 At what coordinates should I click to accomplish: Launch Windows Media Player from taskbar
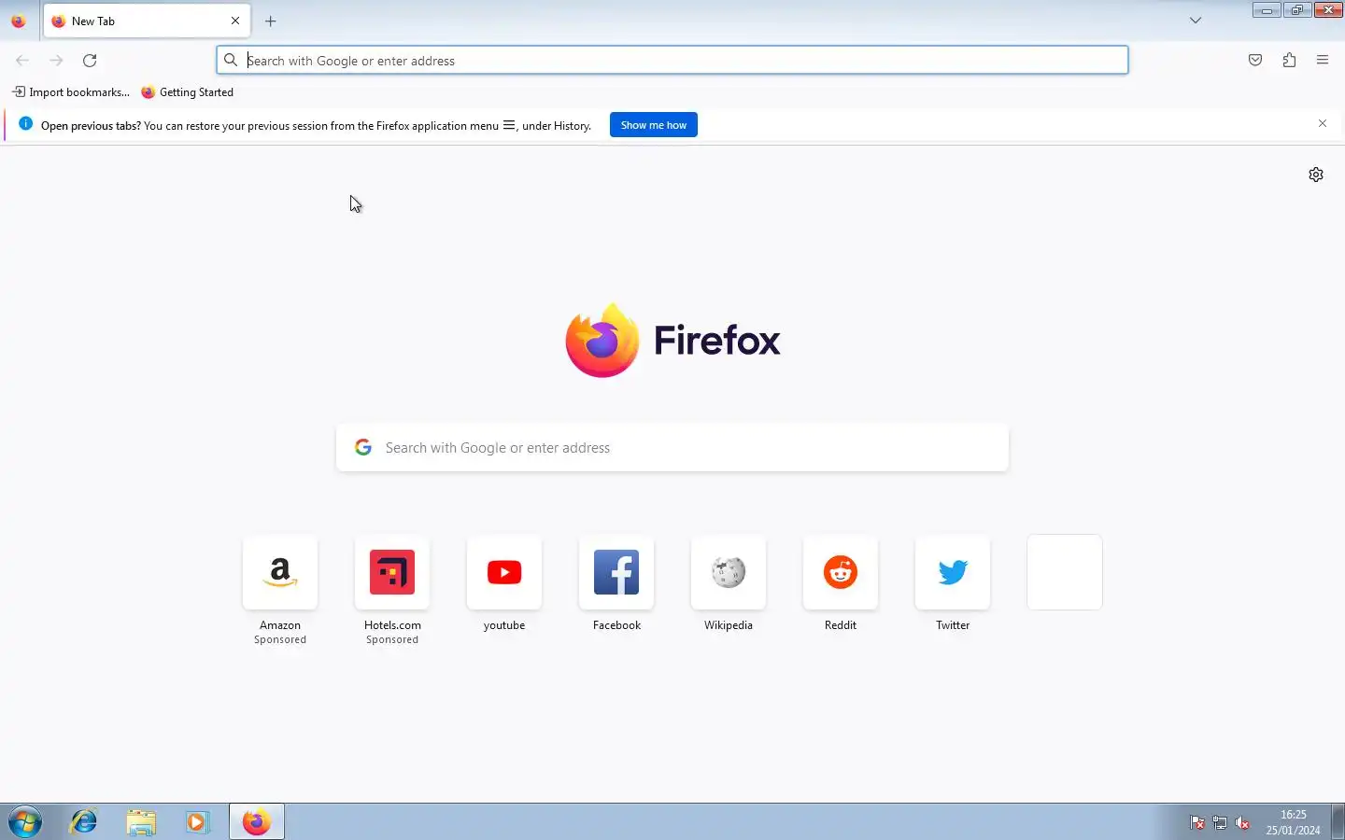(x=197, y=822)
